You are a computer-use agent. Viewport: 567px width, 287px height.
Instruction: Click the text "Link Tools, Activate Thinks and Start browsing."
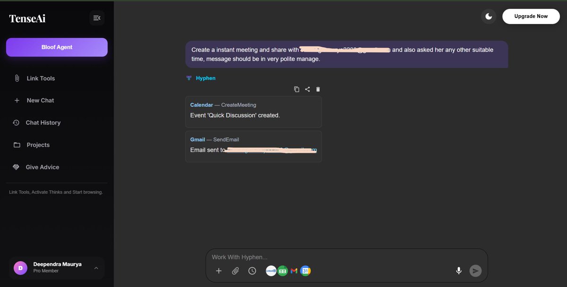point(56,192)
